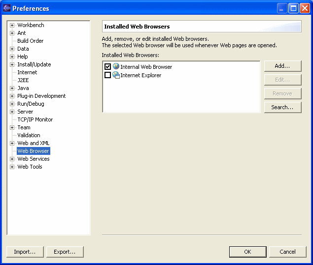Expand the Team tree node
The width and height of the screenshot is (313, 265).
pyautogui.click(x=12, y=127)
